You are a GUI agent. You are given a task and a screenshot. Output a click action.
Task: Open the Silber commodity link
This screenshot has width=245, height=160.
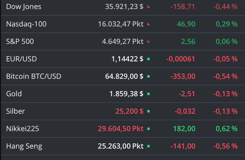(15, 111)
